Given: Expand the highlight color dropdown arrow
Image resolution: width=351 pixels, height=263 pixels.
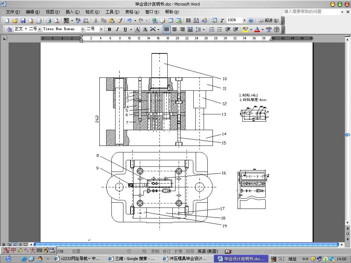Looking at the screenshot, I should pyautogui.click(x=251, y=29).
